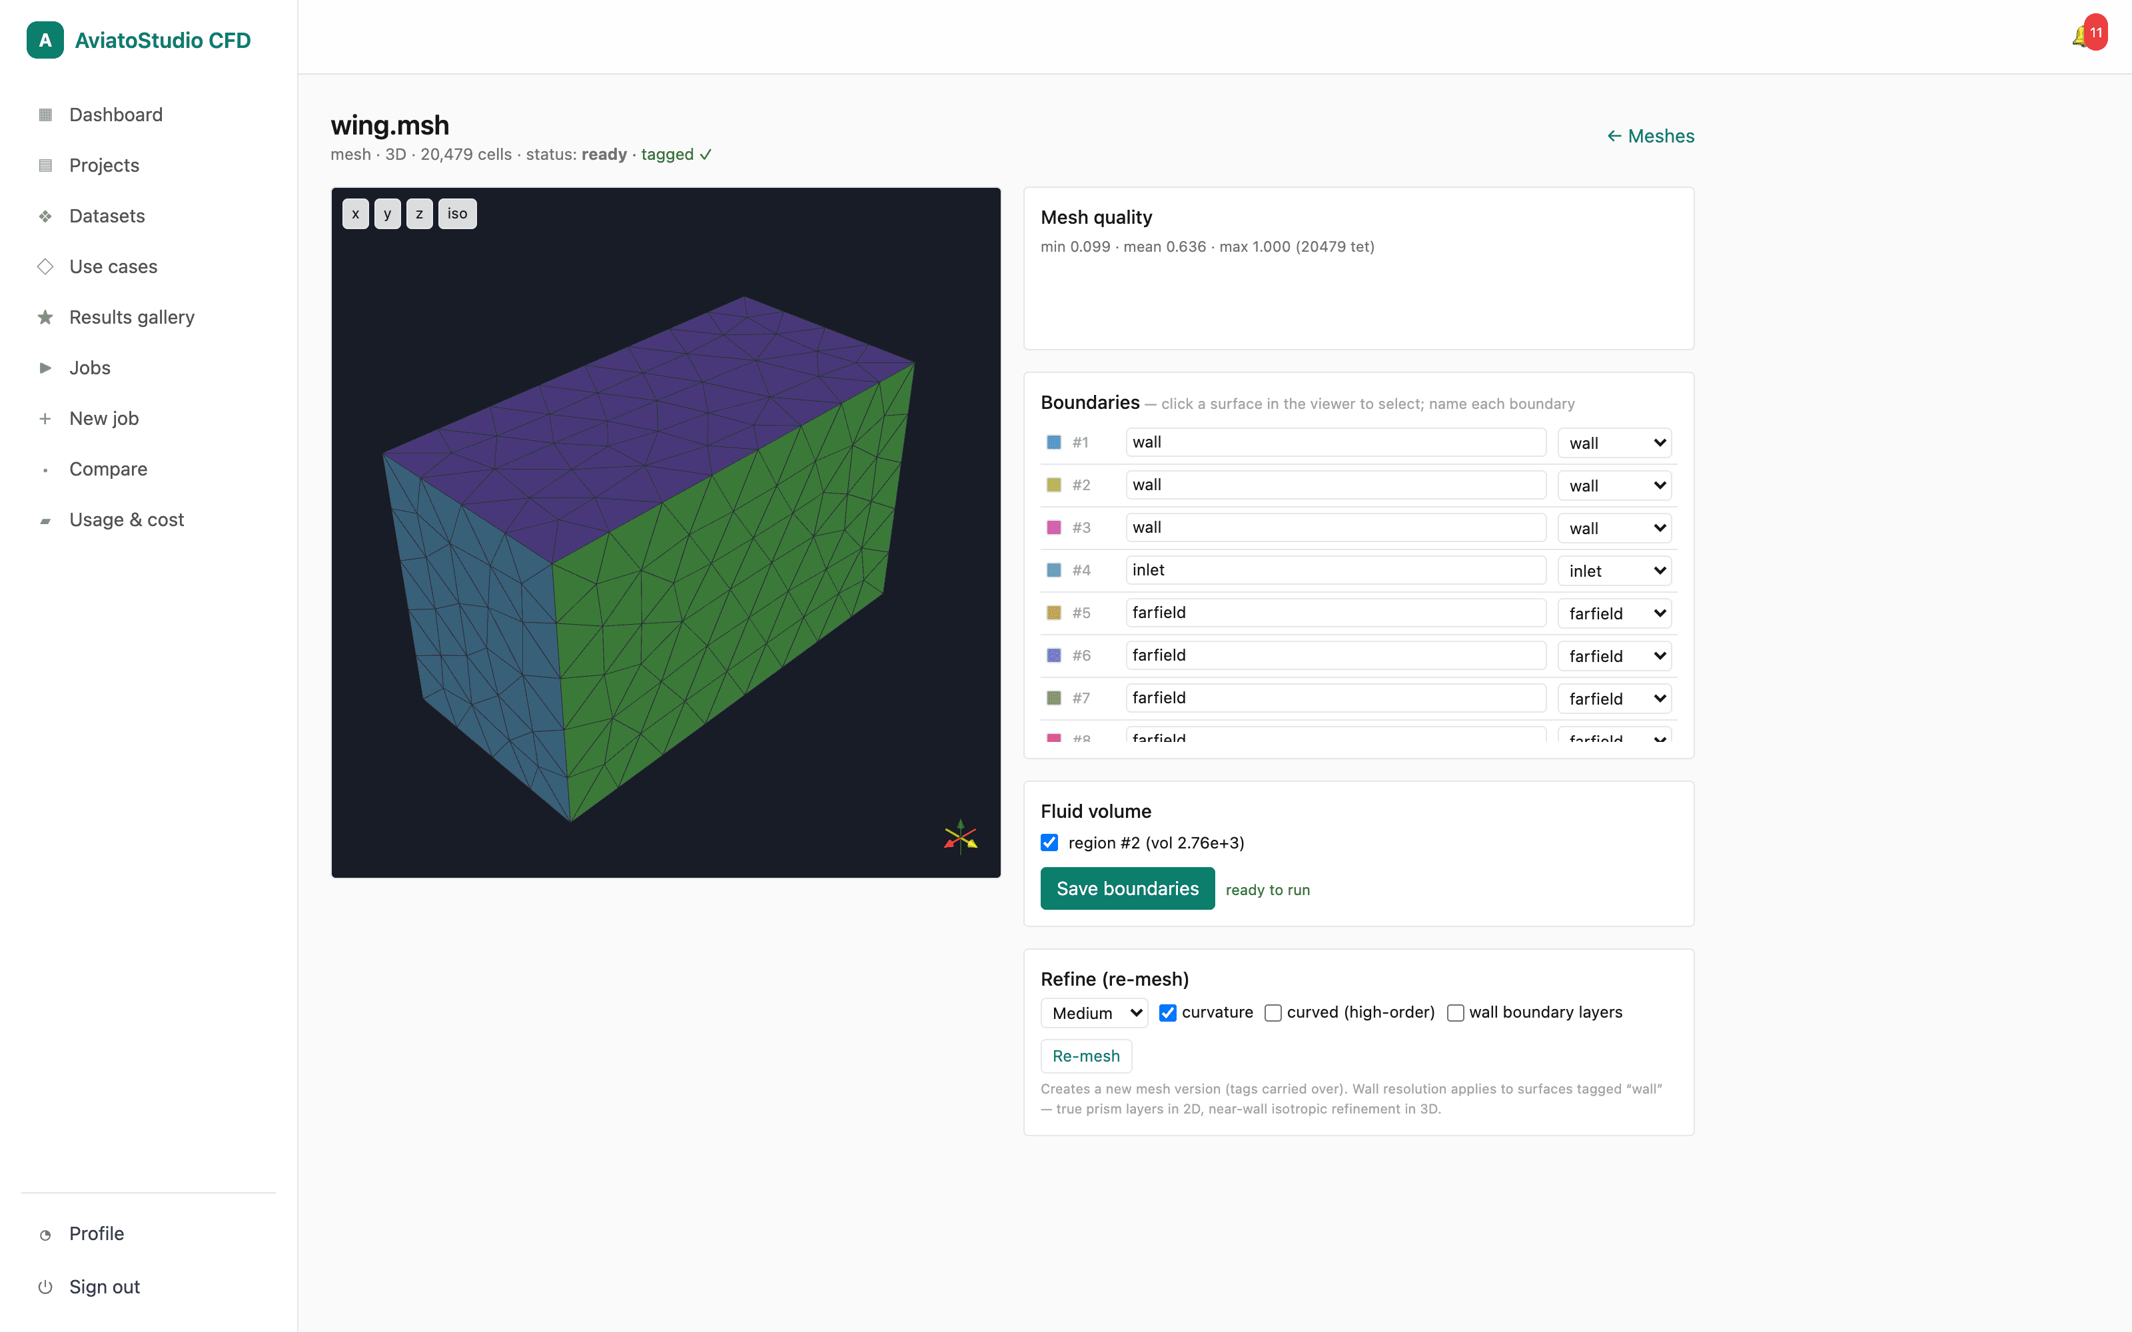
Task: Click the olive color swatch for boundary #2
Action: [x=1053, y=485]
